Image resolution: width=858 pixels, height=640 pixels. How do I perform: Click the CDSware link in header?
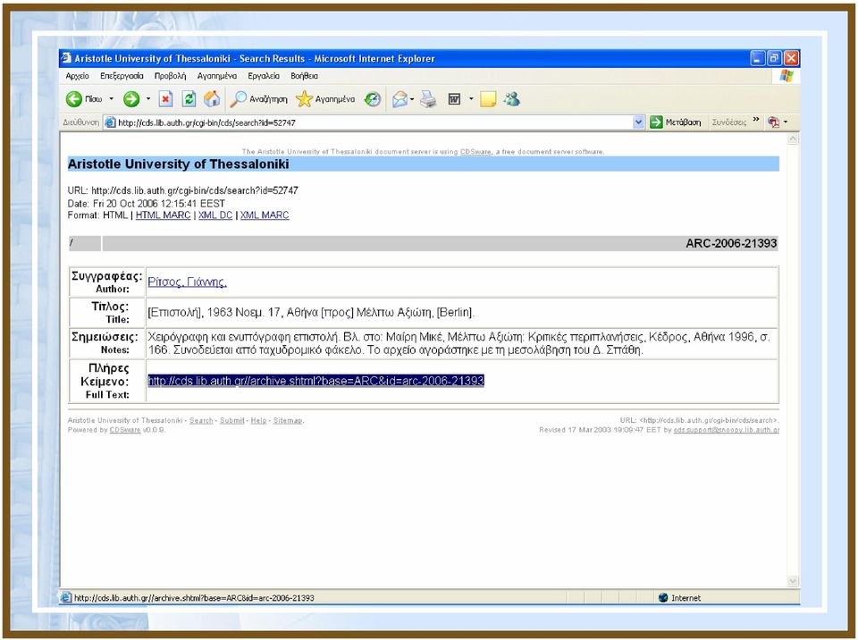tap(475, 152)
